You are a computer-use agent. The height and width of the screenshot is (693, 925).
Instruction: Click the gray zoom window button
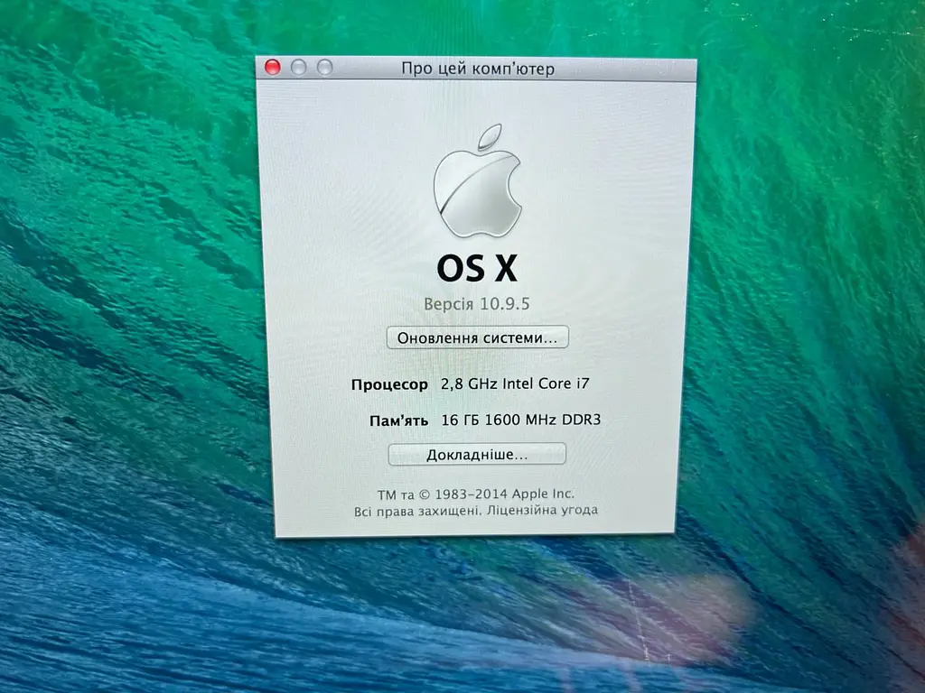(x=324, y=68)
